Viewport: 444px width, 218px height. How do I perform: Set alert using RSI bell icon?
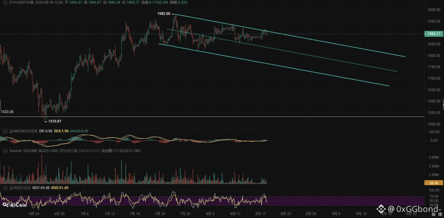pos(11,188)
